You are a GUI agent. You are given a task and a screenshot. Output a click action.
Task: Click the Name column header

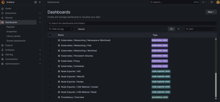61,35
